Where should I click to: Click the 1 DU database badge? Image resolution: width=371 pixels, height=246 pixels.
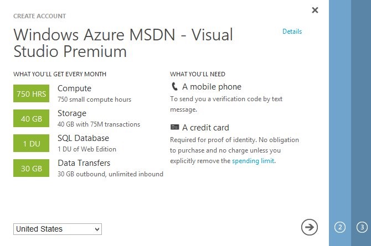click(31, 144)
